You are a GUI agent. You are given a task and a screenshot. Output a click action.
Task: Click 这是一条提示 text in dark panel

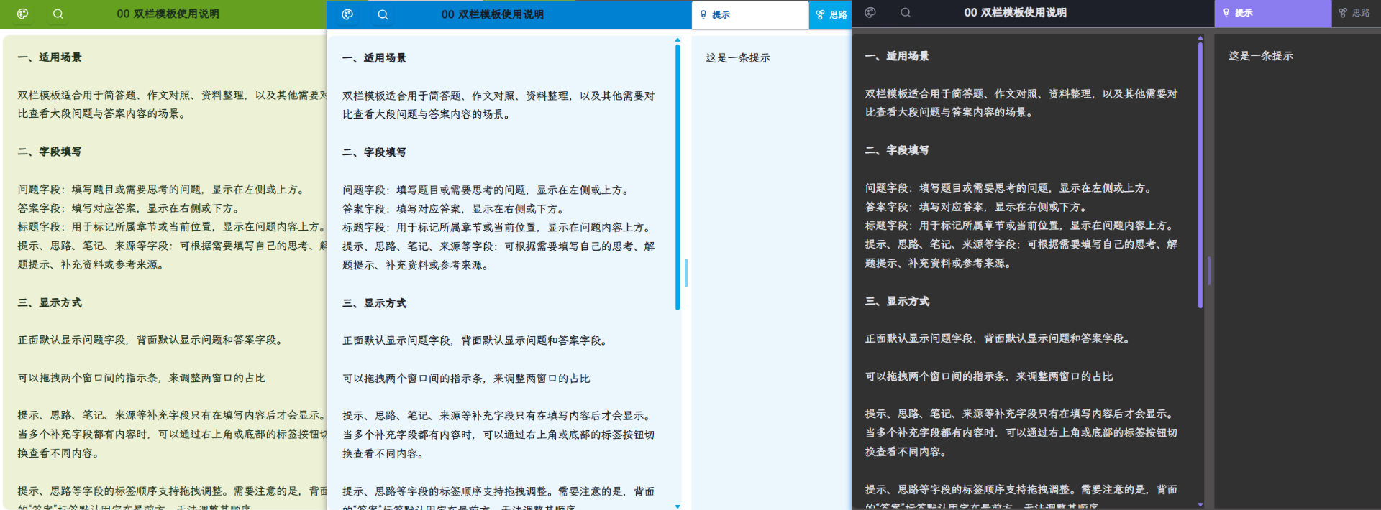coord(1261,56)
